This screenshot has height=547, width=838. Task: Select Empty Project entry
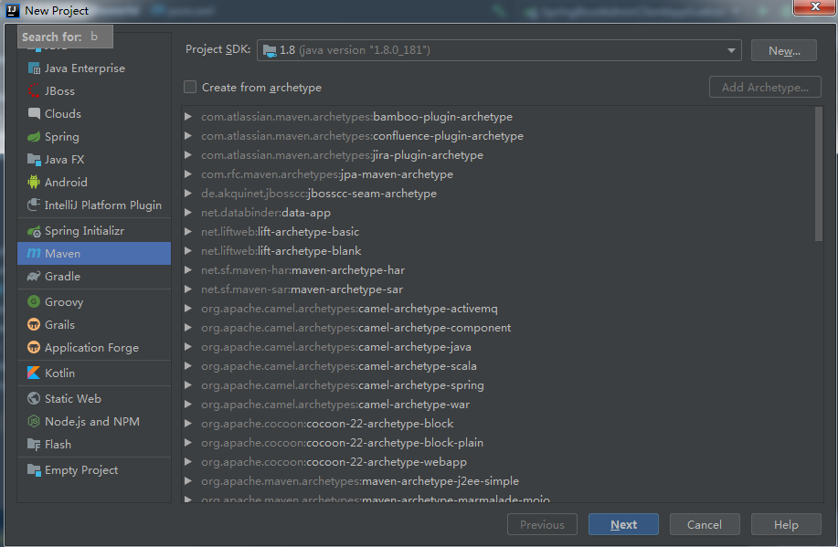tap(94, 470)
